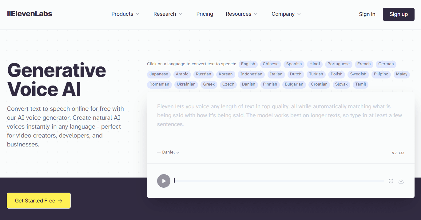Click the download audio icon
Screen dimensions: 421x220
[x=401, y=181]
